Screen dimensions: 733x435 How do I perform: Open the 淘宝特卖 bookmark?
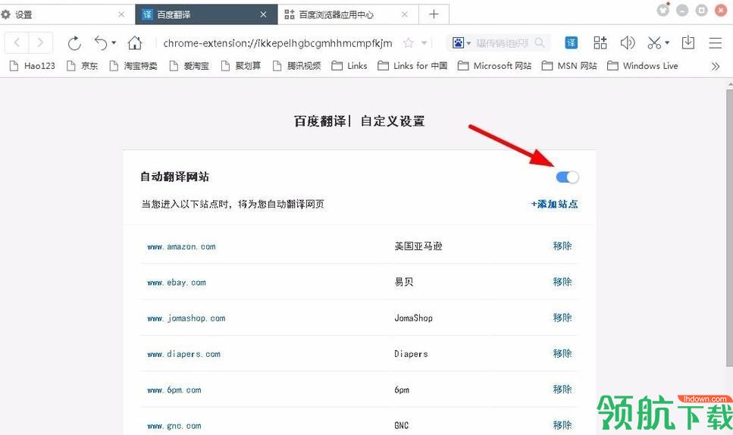133,66
